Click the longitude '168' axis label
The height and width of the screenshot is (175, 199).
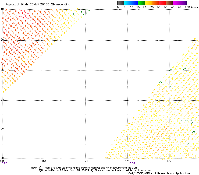coord(44,161)
